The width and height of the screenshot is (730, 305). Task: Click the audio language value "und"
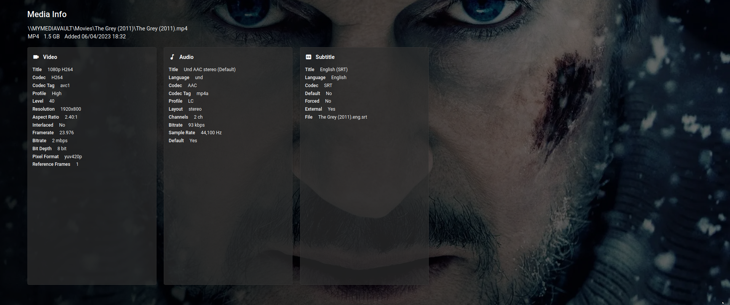click(199, 78)
